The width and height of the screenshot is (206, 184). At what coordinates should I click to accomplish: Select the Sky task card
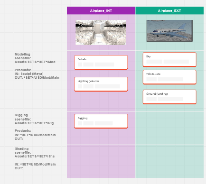tap(169, 60)
